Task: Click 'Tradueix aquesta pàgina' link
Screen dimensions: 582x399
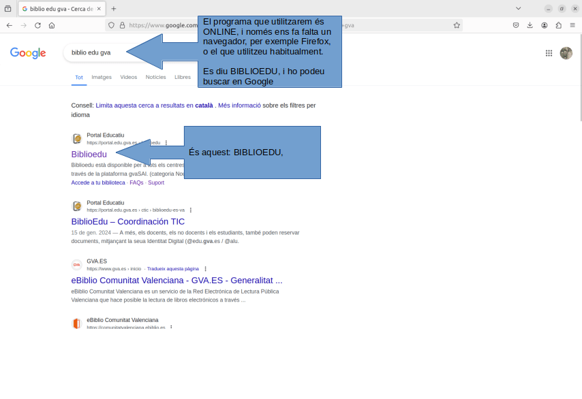Action: [173, 269]
